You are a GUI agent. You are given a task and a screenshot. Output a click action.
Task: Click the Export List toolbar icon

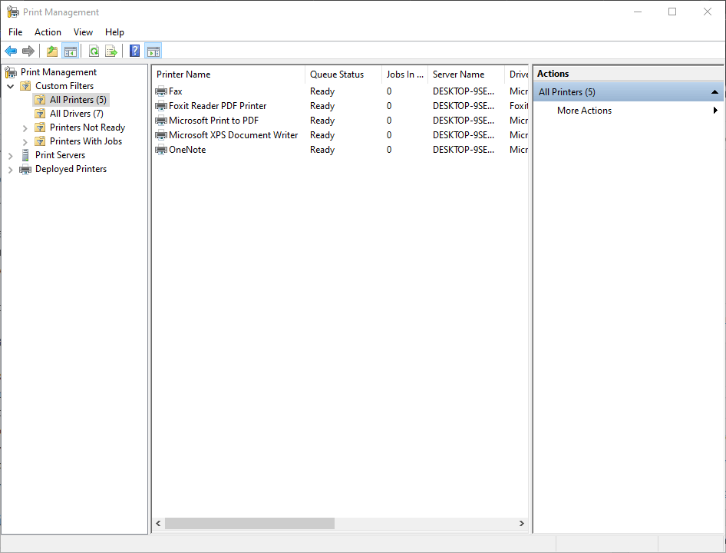pos(111,51)
